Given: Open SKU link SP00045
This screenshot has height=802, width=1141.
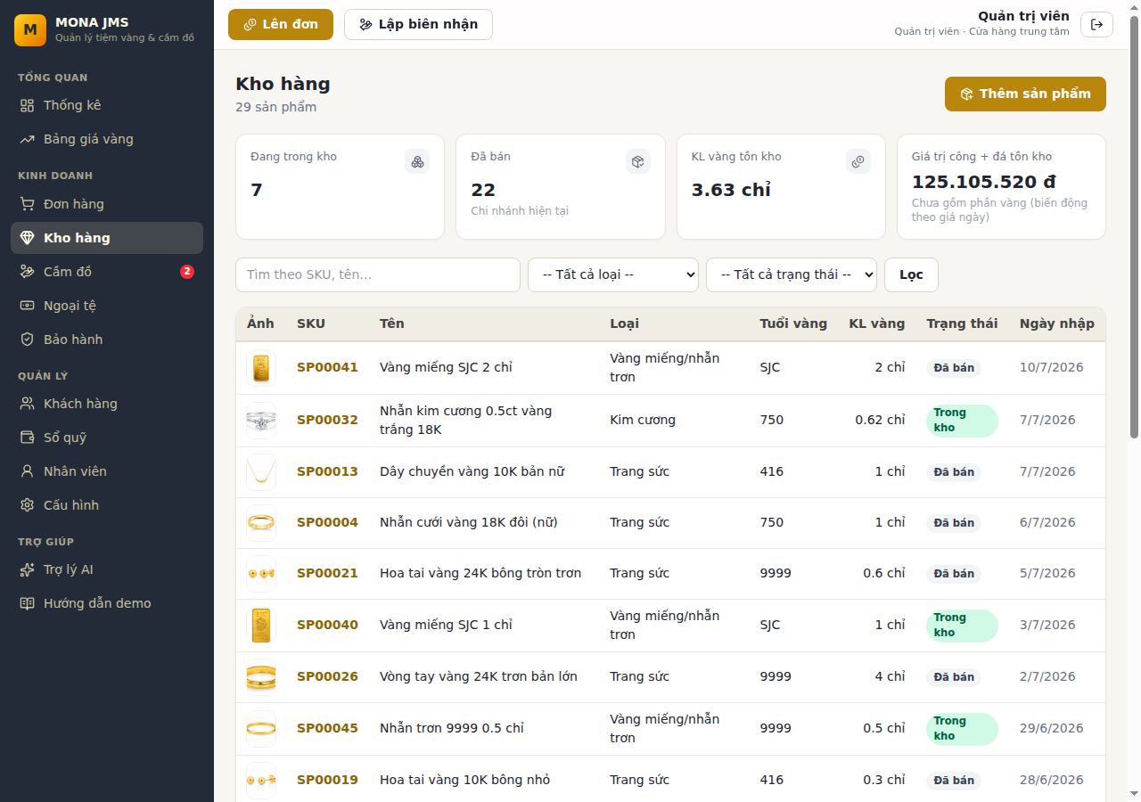Looking at the screenshot, I should (x=327, y=728).
